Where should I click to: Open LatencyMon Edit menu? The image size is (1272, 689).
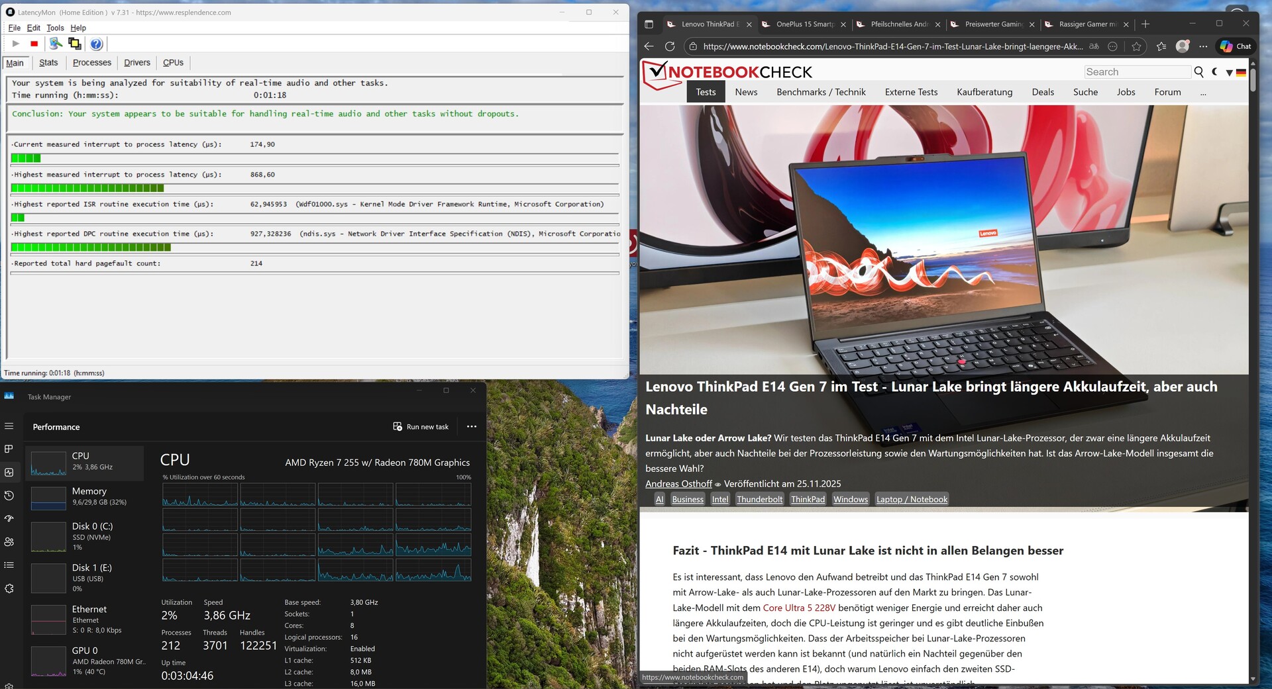click(34, 28)
